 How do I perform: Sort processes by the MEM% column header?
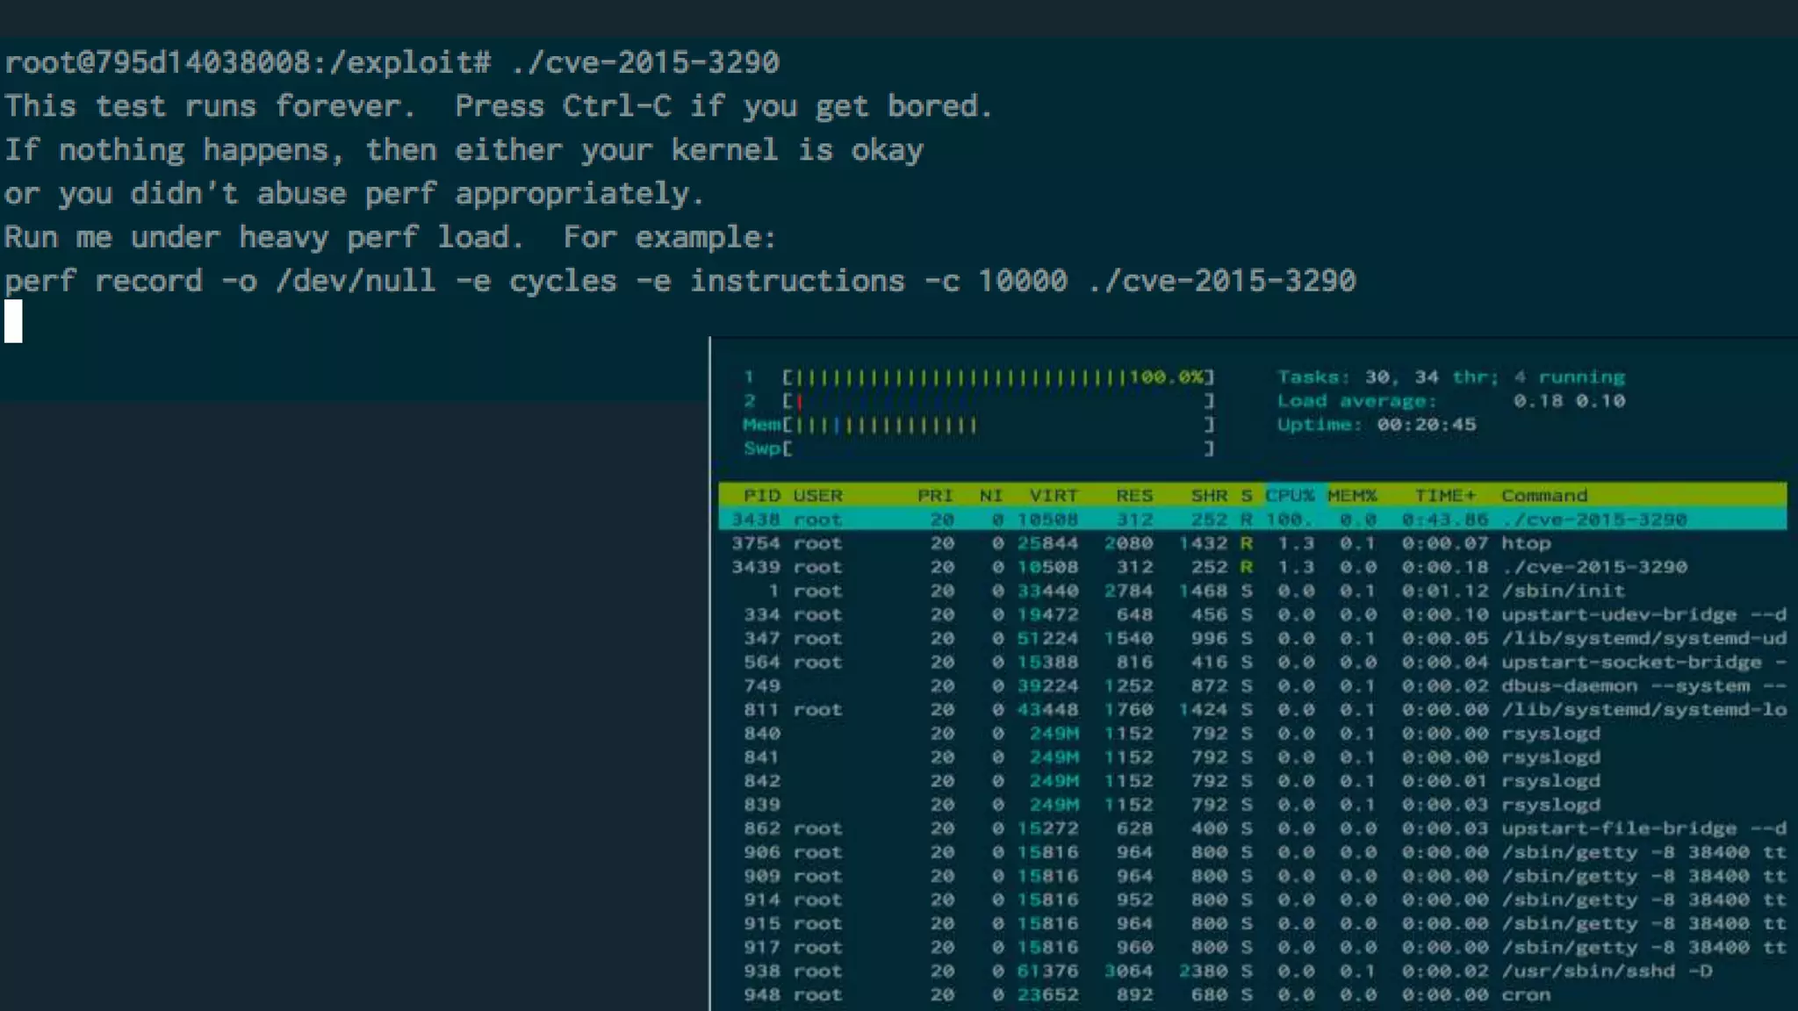coord(1352,495)
